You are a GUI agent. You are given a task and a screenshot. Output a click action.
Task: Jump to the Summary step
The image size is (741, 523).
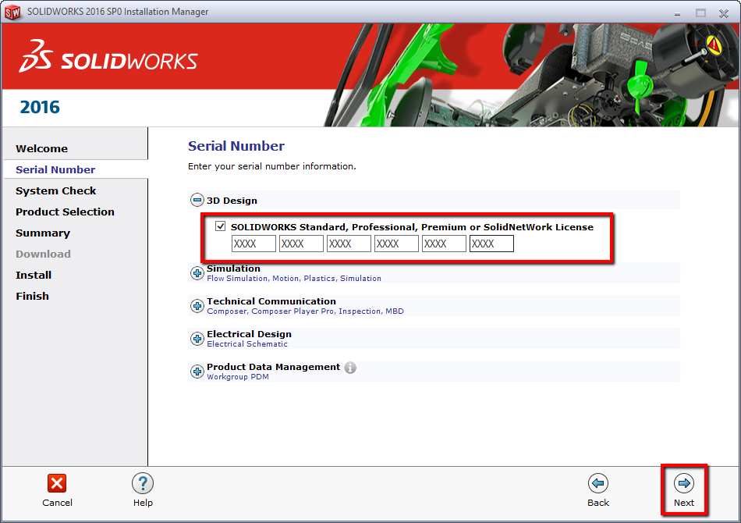pyautogui.click(x=43, y=233)
